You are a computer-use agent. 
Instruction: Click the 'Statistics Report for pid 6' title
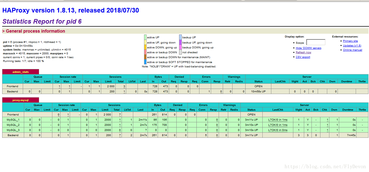coord(42,21)
